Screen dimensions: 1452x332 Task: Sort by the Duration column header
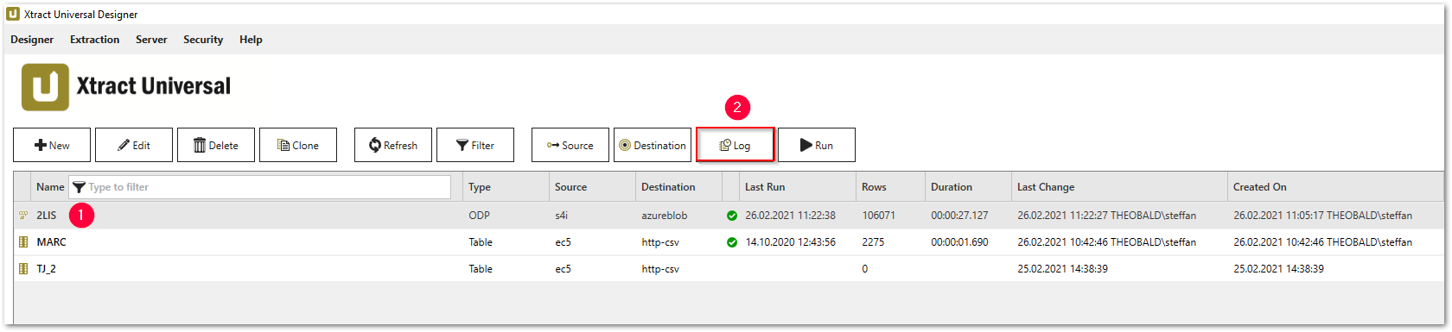pos(952,187)
